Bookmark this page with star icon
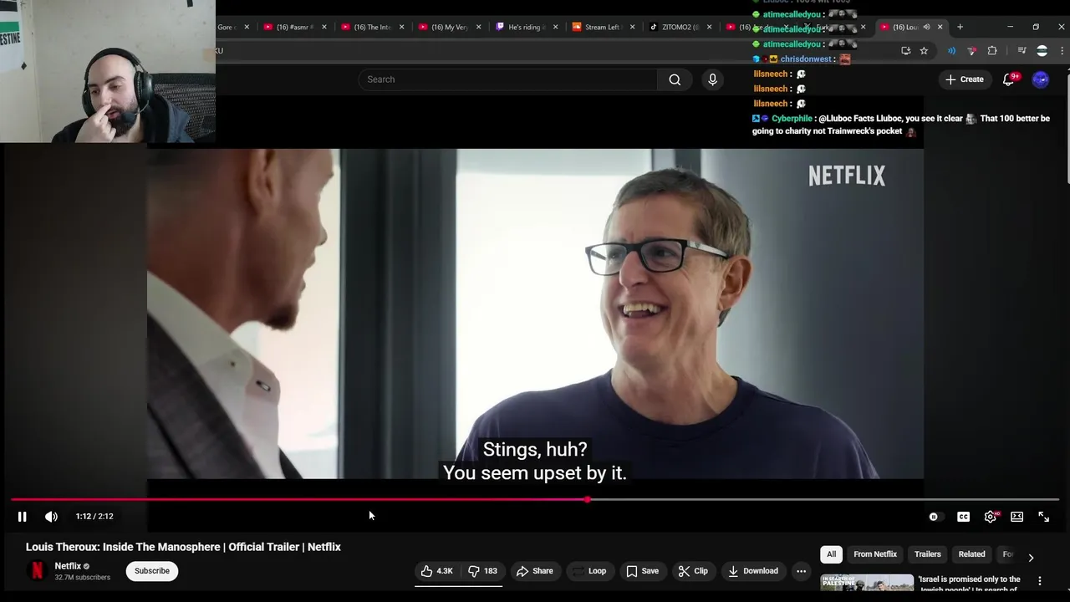 [x=924, y=51]
